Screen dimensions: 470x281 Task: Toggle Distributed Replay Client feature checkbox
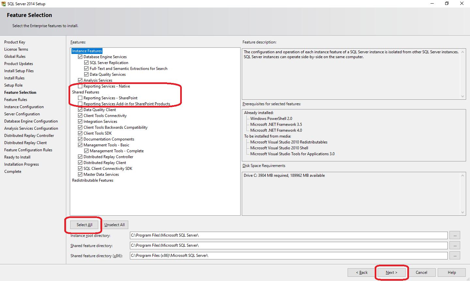point(80,163)
